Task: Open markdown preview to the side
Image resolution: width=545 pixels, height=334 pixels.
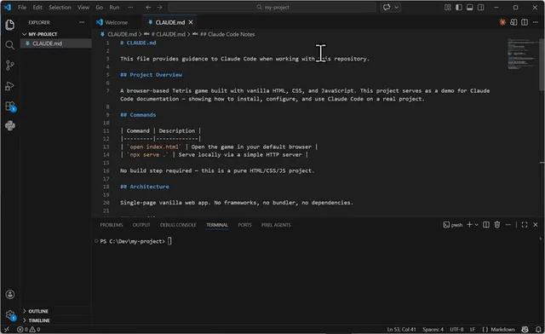Action: click(x=513, y=22)
